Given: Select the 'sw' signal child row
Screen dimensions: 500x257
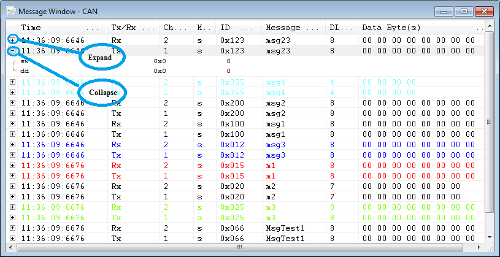Looking at the screenshot, I should pyautogui.click(x=245, y=61).
